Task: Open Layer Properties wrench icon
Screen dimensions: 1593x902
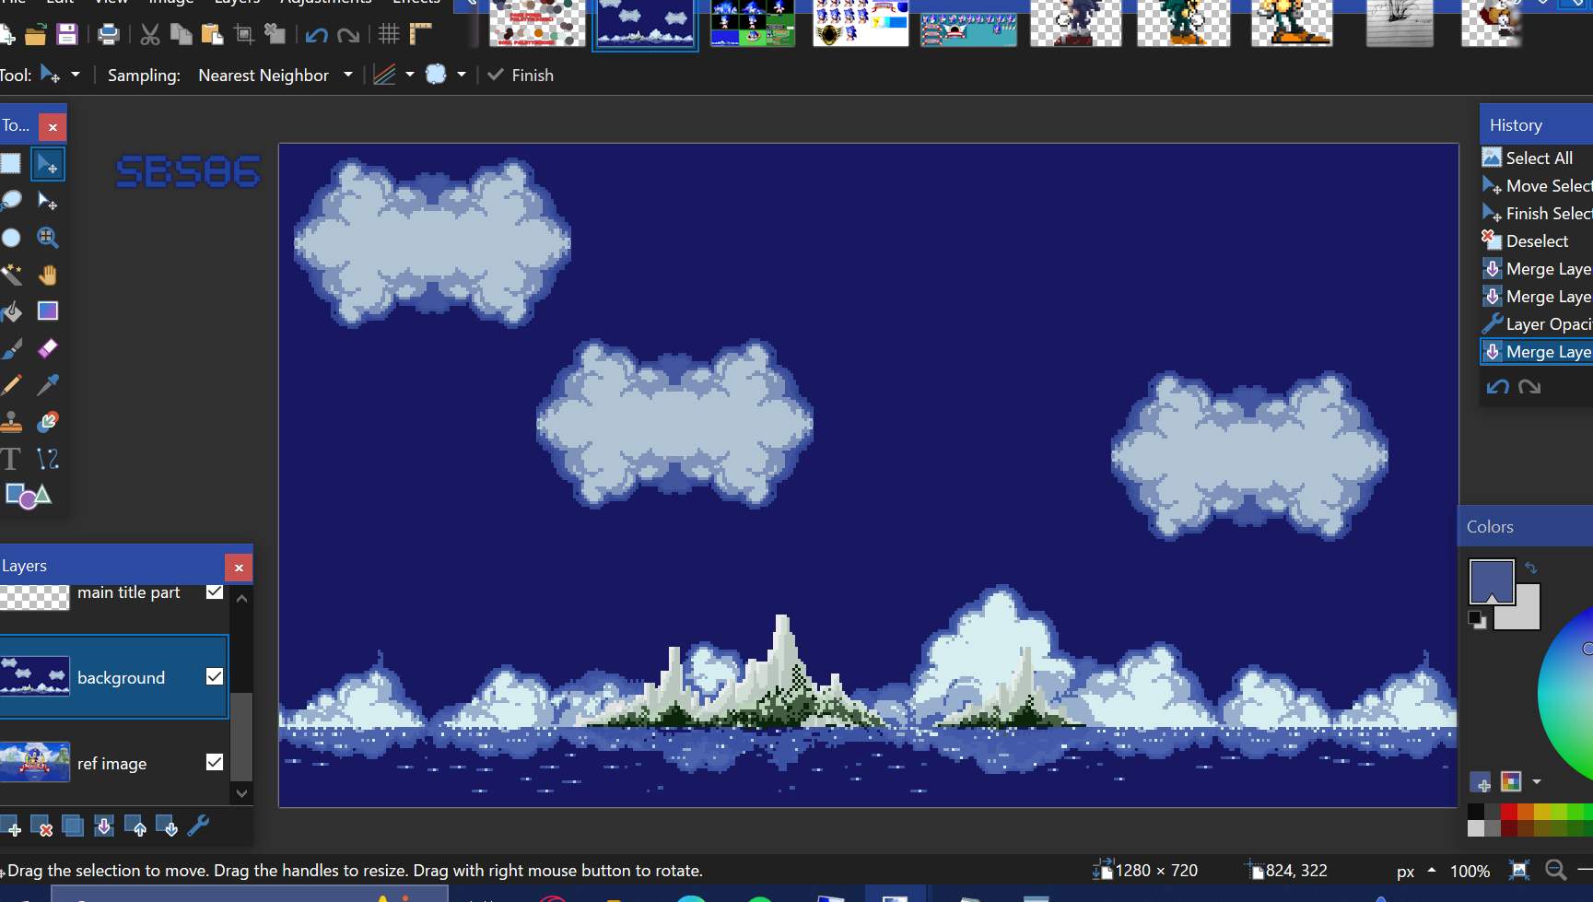Action: click(x=198, y=826)
